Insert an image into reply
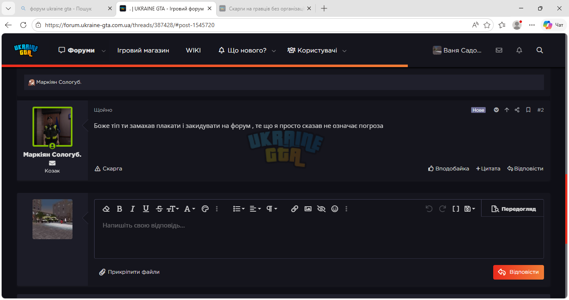This screenshot has height=300, width=569. pyautogui.click(x=308, y=209)
